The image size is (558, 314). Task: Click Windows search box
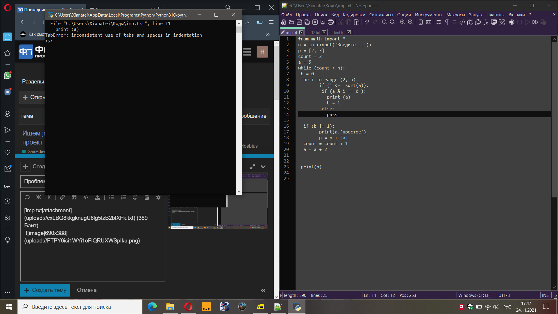pyautogui.click(x=80, y=307)
